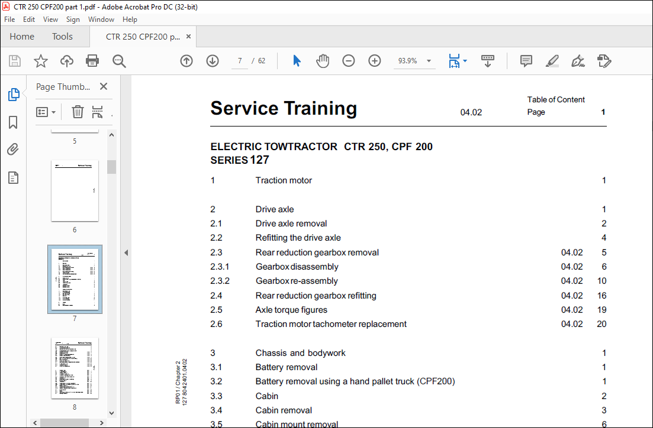The image size is (653, 428).
Task: Click the thumbnails vertical scrollbar thumb
Action: pos(111,167)
